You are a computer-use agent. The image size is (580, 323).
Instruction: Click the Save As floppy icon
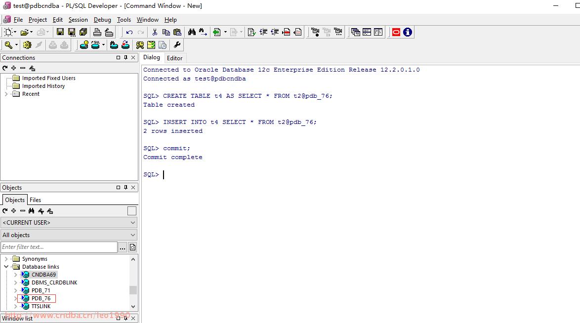[x=72, y=32]
